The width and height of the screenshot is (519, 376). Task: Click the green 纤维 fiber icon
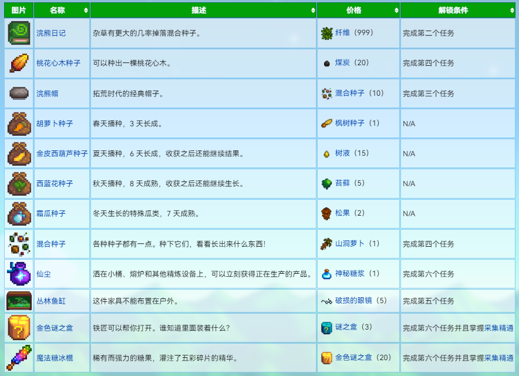click(x=326, y=33)
